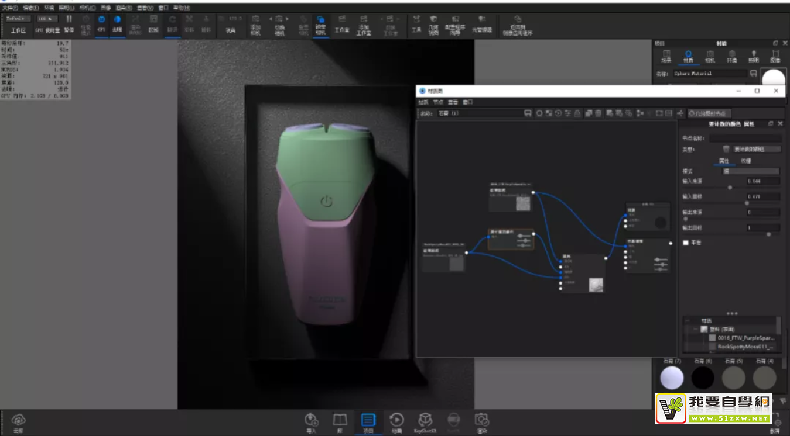Switch to the 环境 (environment) project tab
The height and width of the screenshot is (436, 790).
[731, 56]
